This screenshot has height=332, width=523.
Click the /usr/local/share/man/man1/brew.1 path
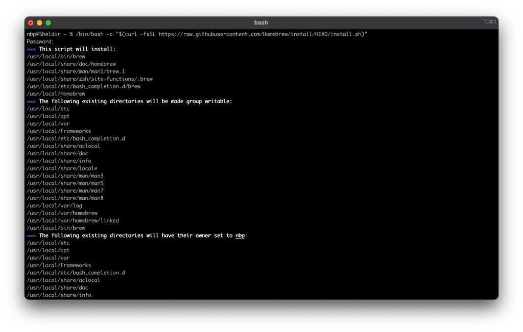[x=76, y=72]
